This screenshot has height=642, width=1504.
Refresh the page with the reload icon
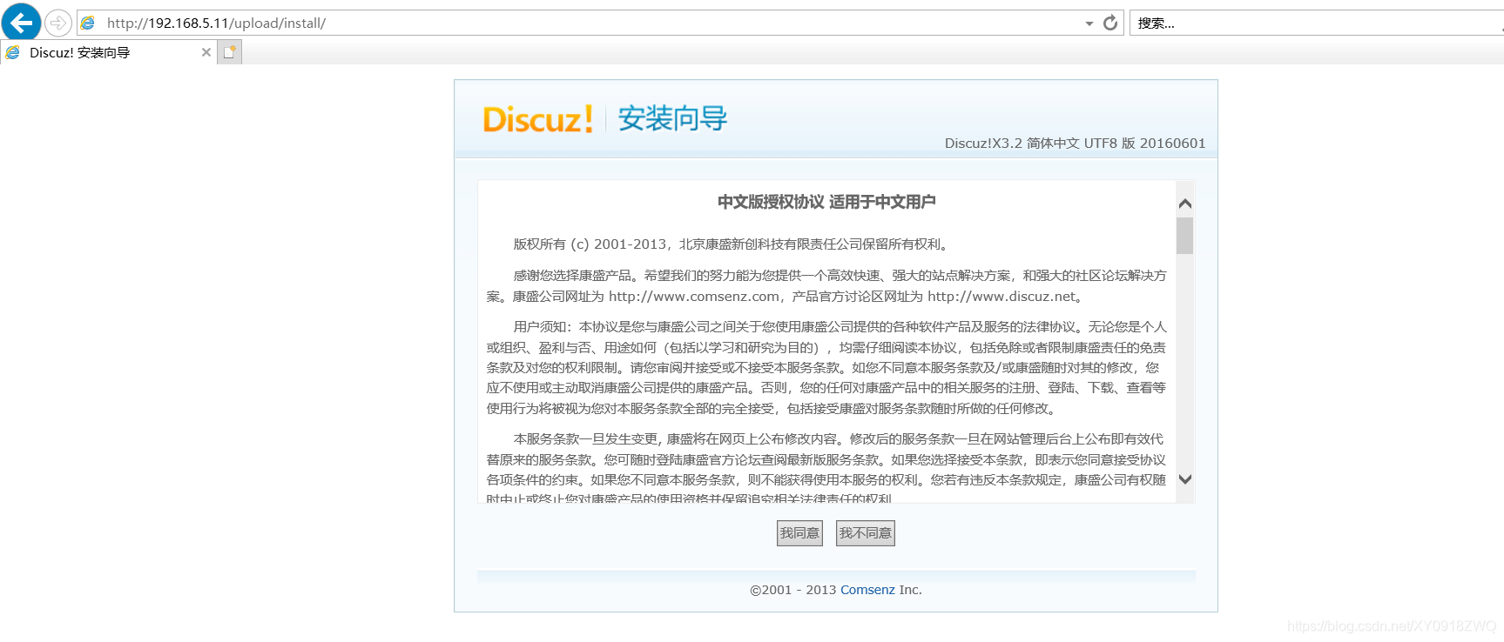pyautogui.click(x=1110, y=23)
